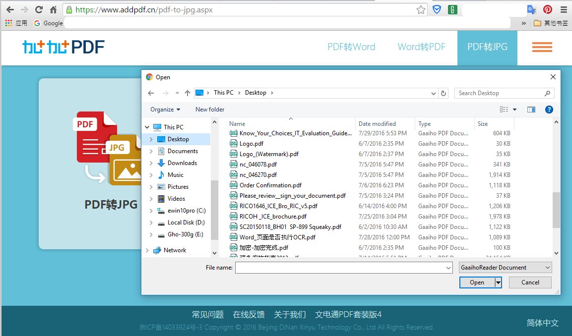
Task: Click the Cancel button in the Open dialog
Action: click(530, 282)
